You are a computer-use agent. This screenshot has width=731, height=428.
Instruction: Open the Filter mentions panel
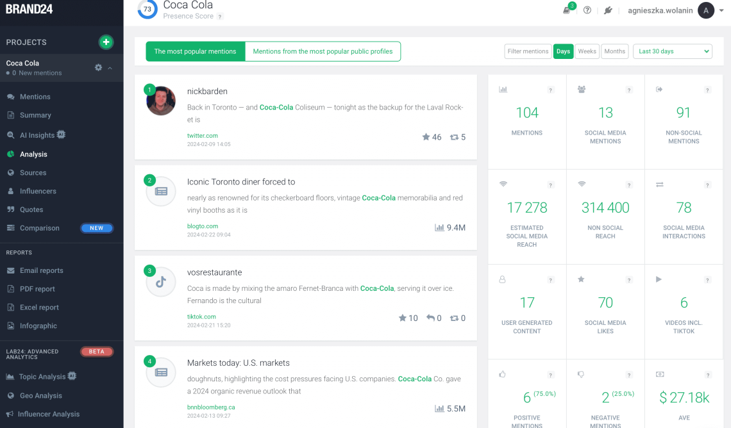[528, 51]
